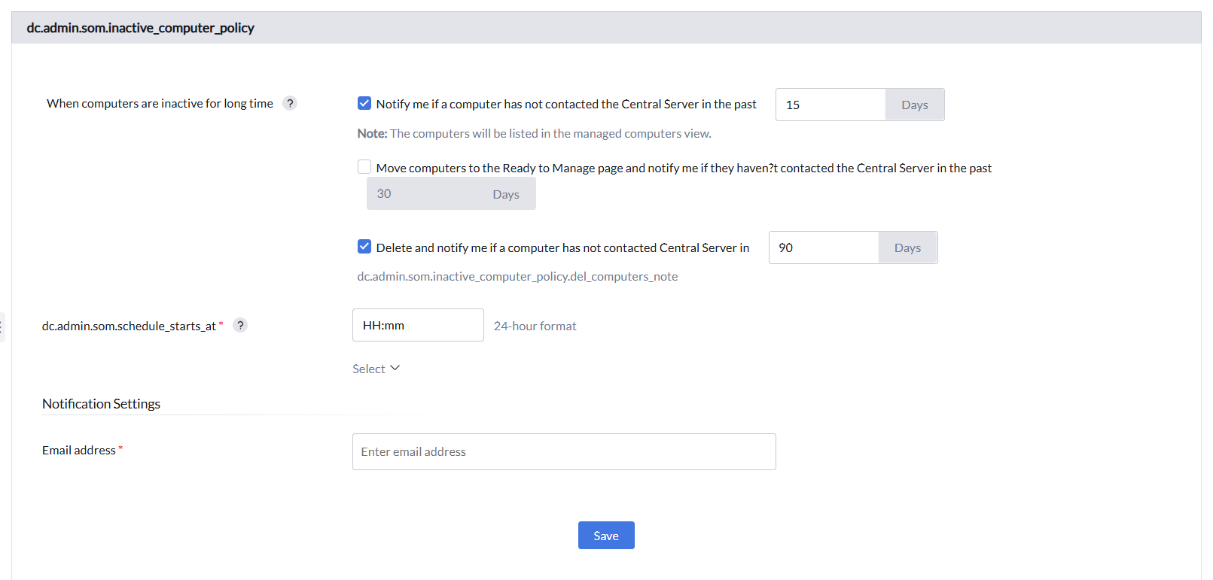Click the field showing 90 days
The image size is (1213, 580).
[823, 247]
